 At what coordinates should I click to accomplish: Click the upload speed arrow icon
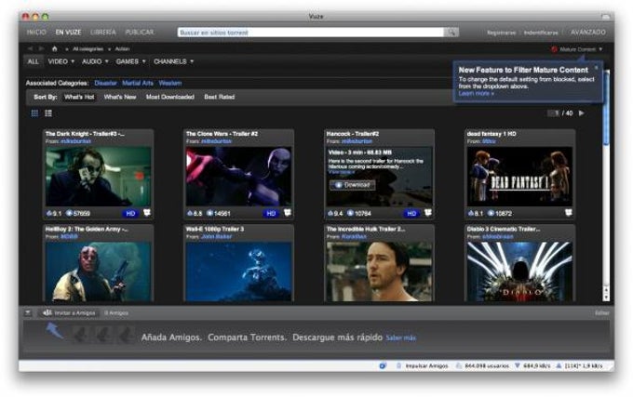[x=559, y=366]
